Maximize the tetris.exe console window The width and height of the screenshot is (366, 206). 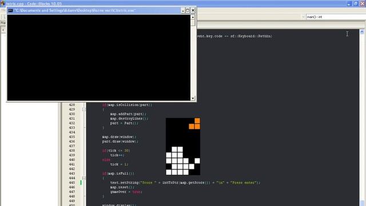click(188, 10)
